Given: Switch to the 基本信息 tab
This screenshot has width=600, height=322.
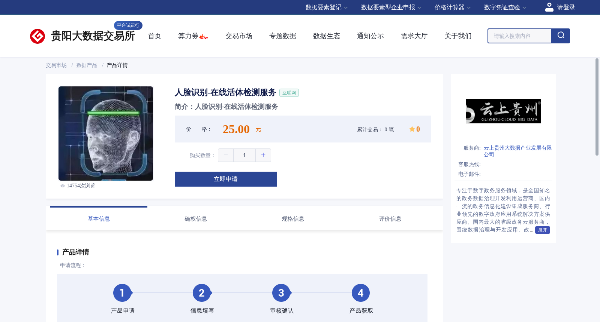Looking at the screenshot, I should [x=99, y=219].
